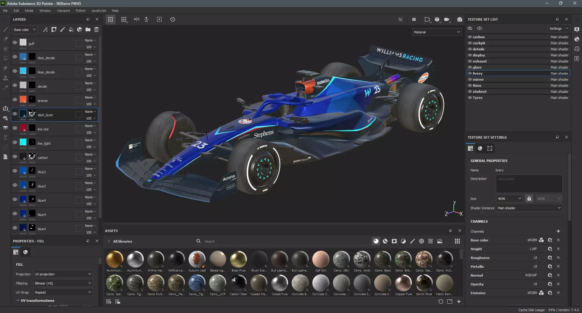The width and height of the screenshot is (582, 313).
Task: Click the perspective view plane icon
Action: (427, 19)
